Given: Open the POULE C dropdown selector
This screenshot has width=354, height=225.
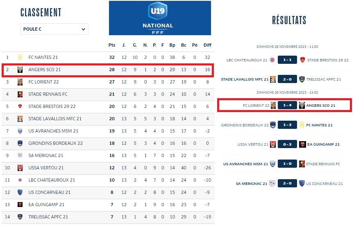Looking at the screenshot, I should [54, 29].
